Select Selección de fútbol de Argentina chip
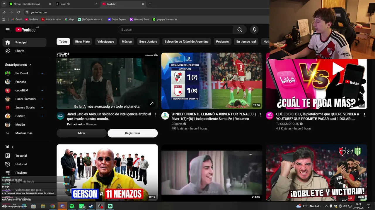Image resolution: width=375 pixels, height=210 pixels. pos(187,42)
